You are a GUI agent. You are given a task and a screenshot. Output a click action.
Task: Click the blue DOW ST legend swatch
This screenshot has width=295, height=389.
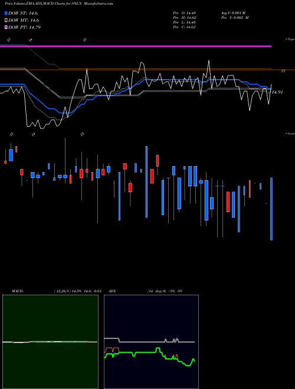(6, 13)
